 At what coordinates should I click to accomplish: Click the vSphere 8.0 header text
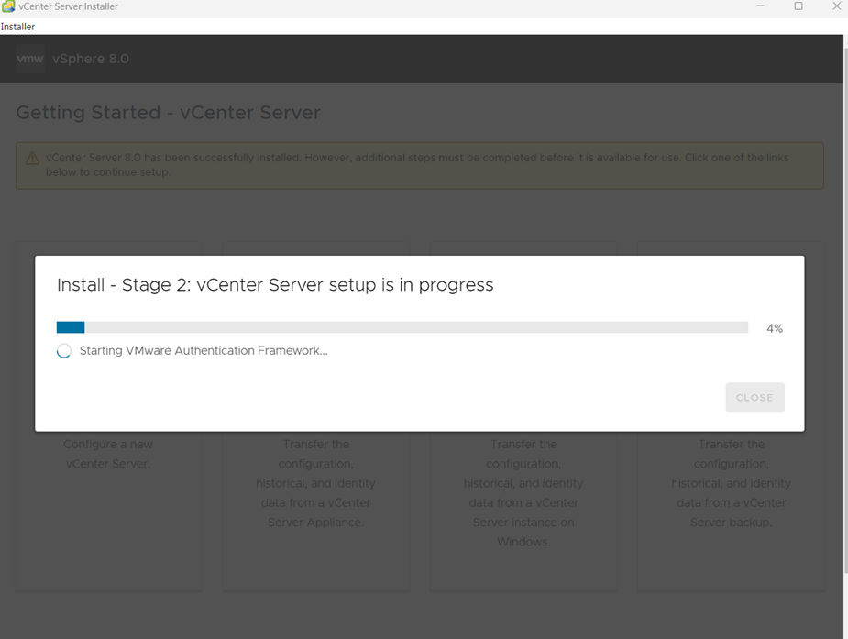coord(91,59)
